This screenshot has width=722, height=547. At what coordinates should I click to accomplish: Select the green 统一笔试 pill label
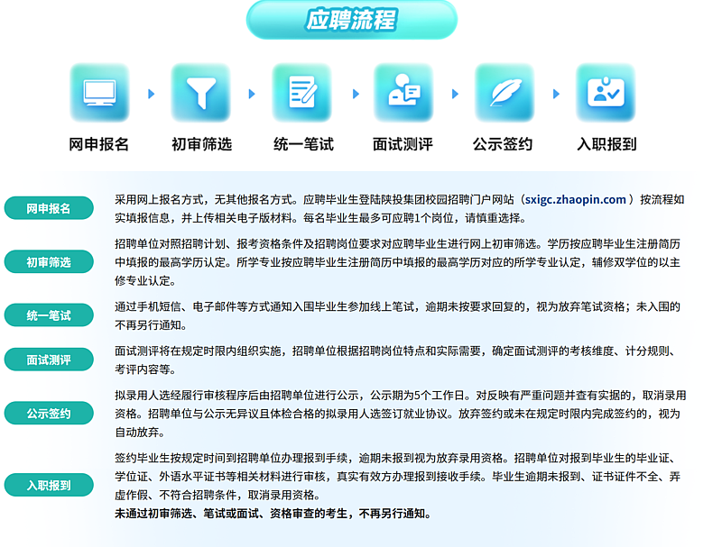click(x=49, y=315)
